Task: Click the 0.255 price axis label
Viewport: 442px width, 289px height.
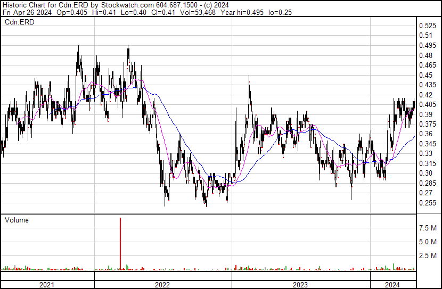Action: 427,203
